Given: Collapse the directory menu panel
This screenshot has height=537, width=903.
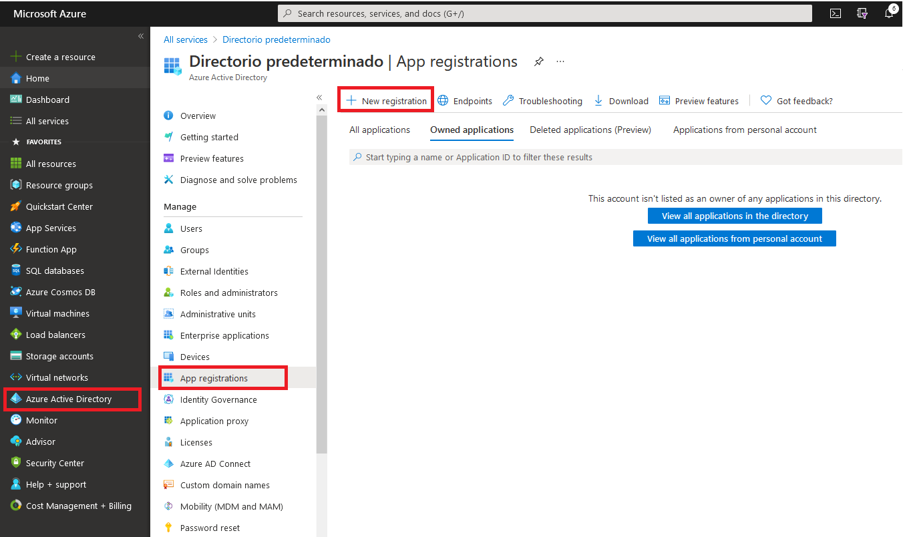Looking at the screenshot, I should tap(319, 96).
